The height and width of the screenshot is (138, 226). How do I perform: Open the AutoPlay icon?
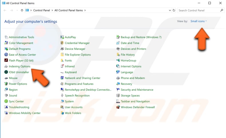(62, 37)
